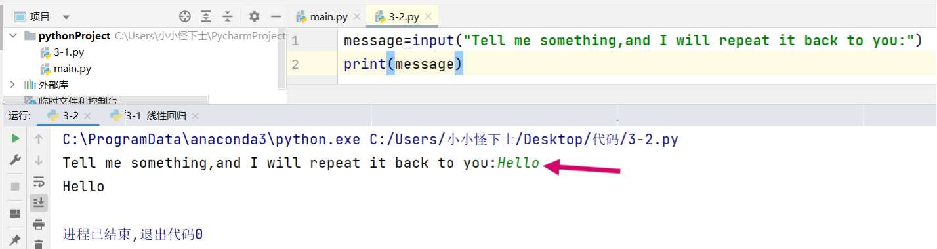This screenshot has width=937, height=249.
Task: Clear console output with trash icon
Action: click(39, 244)
